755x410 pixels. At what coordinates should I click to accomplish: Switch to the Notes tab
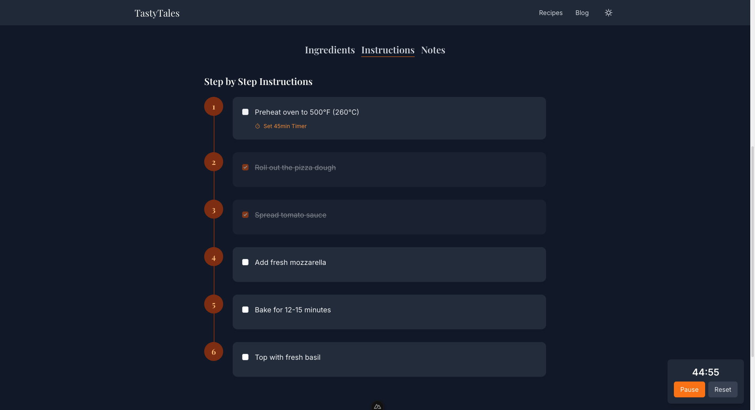[433, 50]
